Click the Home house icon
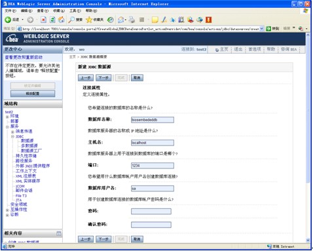The width and height of the screenshot is (313, 251). click(62, 20)
